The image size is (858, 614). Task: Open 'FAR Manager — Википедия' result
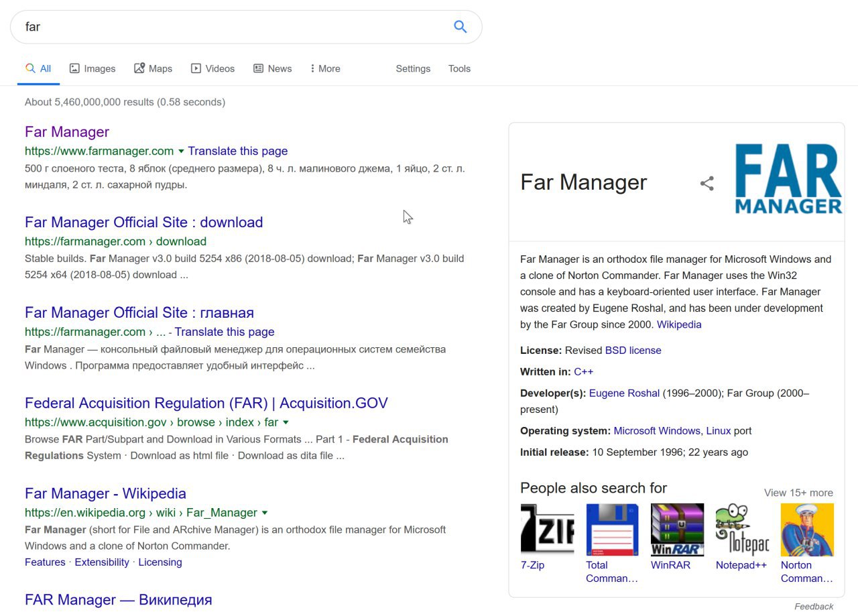[119, 600]
